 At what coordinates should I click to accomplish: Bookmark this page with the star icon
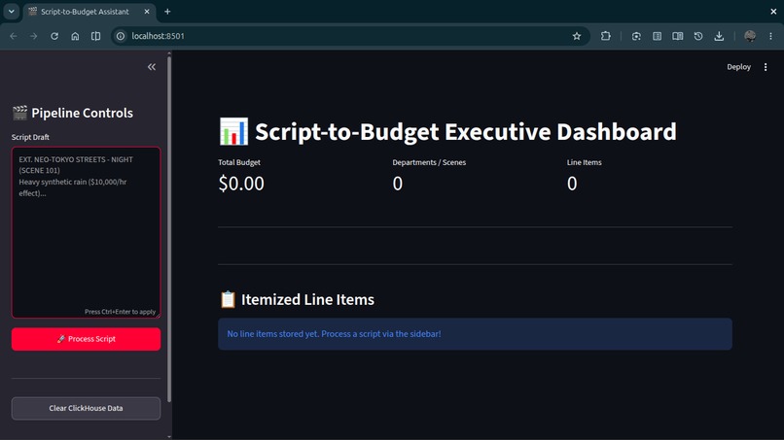coord(577,36)
